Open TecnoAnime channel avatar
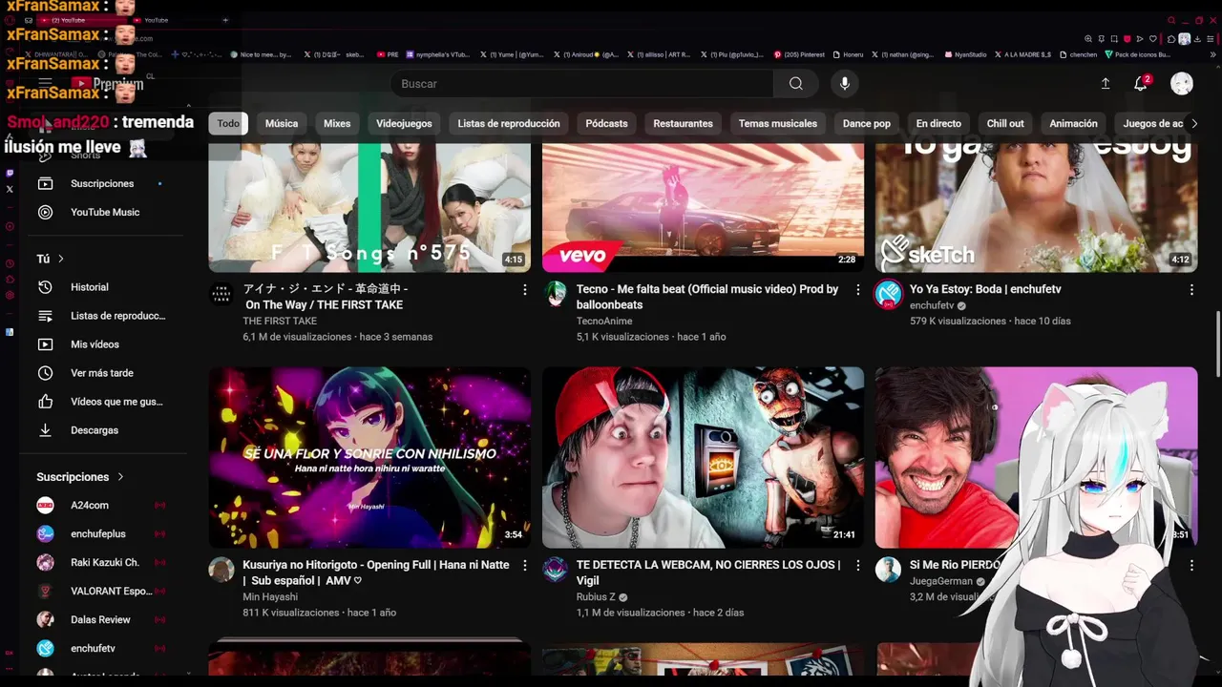The height and width of the screenshot is (687, 1222). [556, 294]
